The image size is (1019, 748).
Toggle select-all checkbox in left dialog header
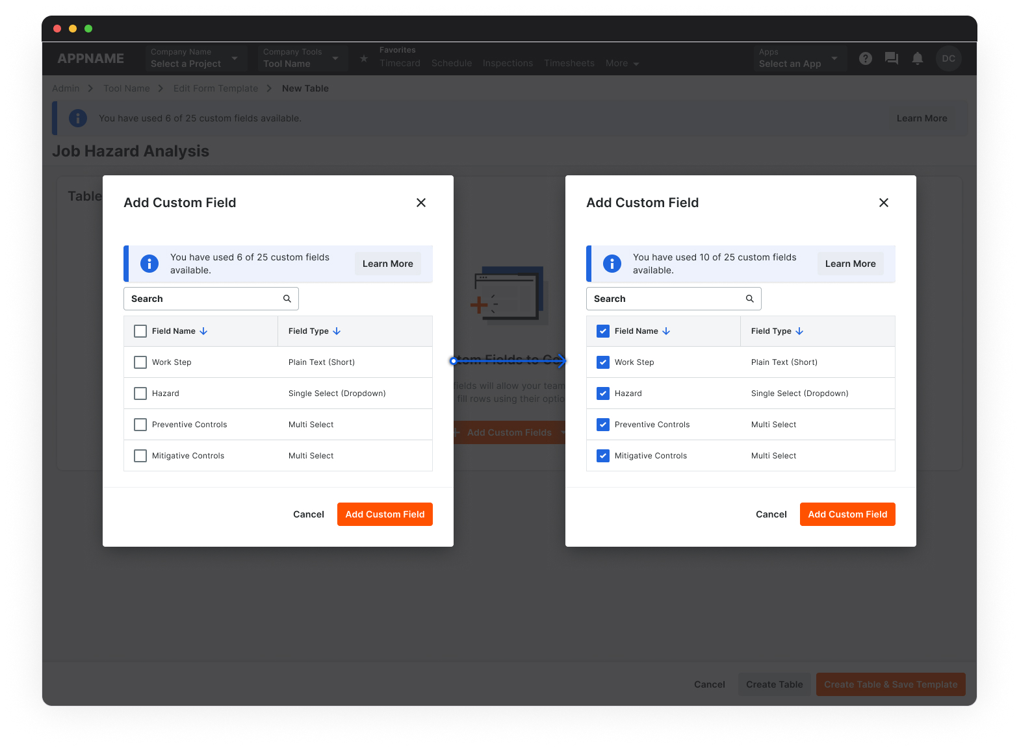(x=140, y=331)
